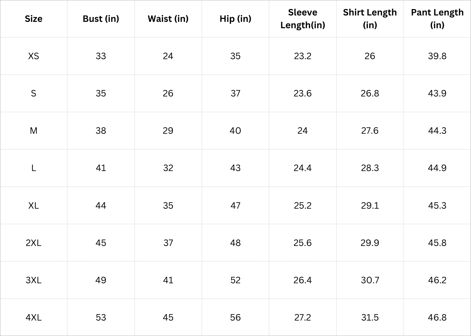Click the Waist (in) header cell
471x336 pixels.
click(x=168, y=19)
